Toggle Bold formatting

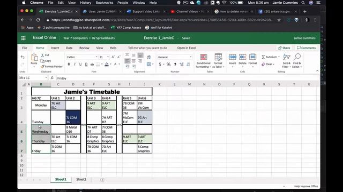[69, 64]
